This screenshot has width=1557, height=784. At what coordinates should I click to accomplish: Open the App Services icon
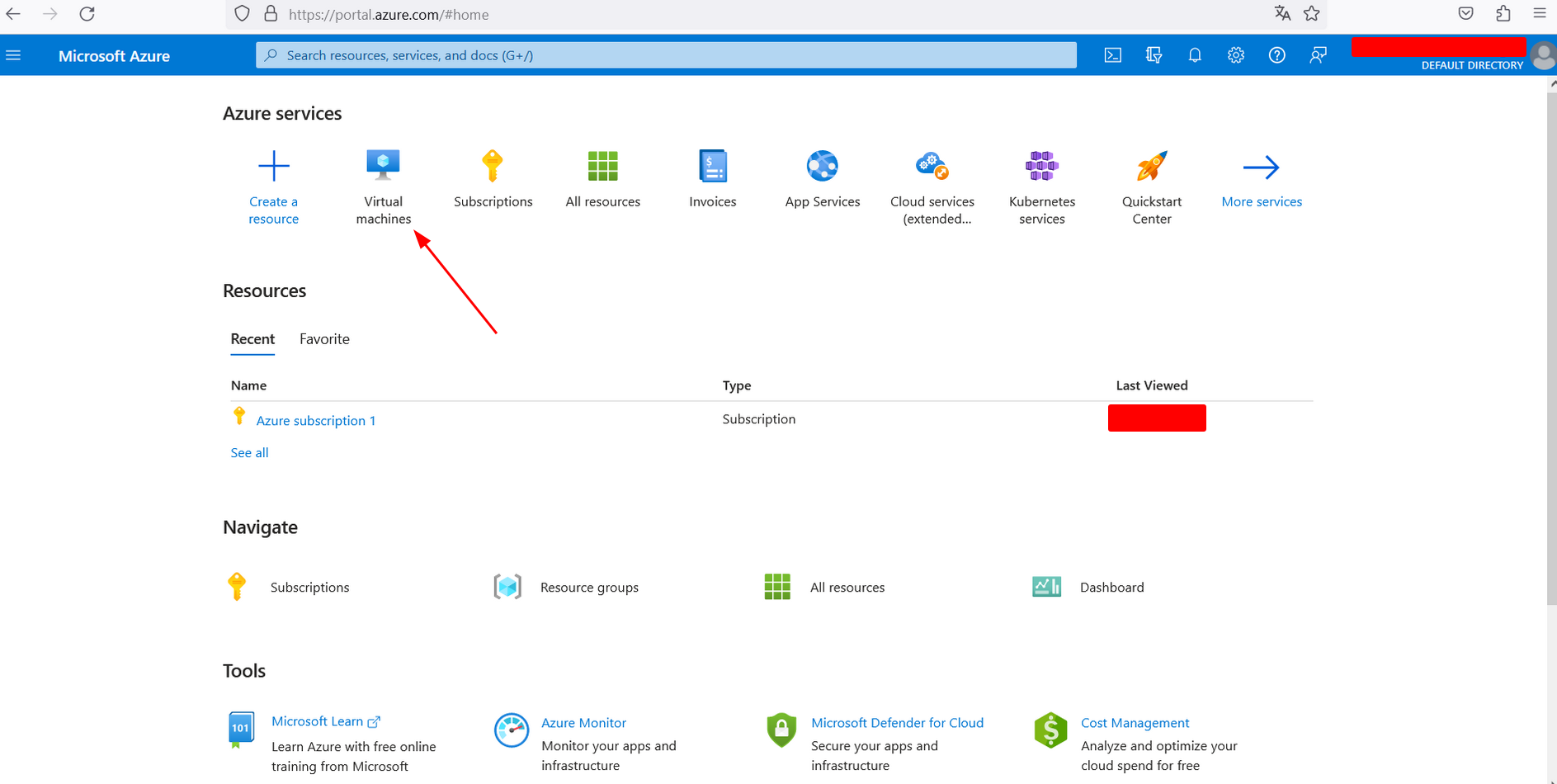[823, 166]
